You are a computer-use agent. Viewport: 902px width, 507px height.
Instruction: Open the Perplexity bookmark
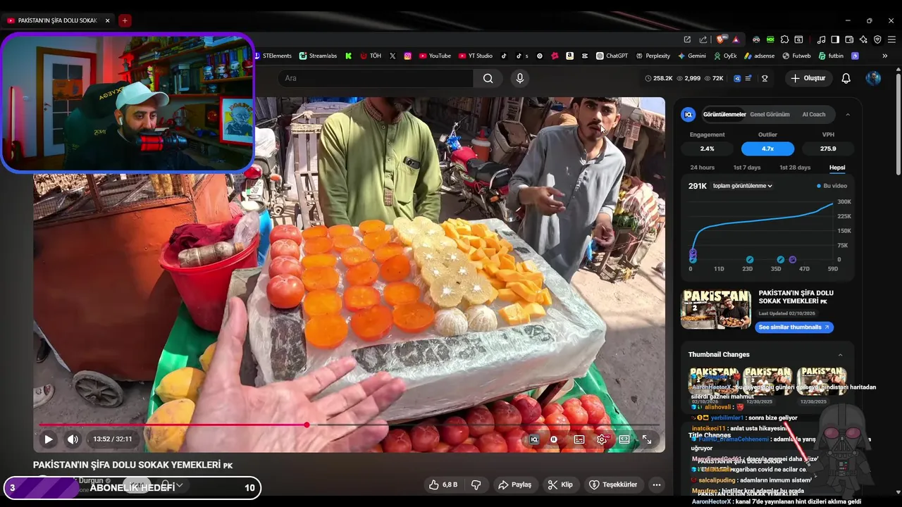[x=653, y=56]
